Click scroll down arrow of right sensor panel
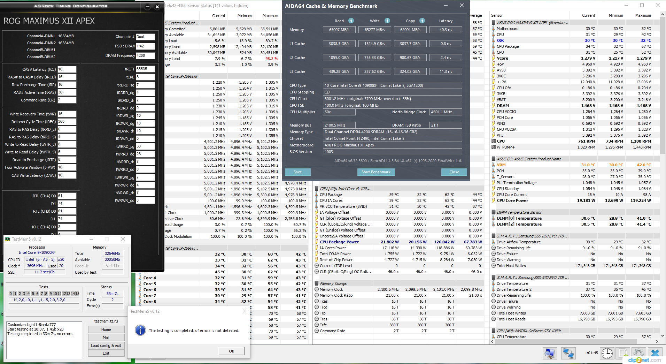 663,335
